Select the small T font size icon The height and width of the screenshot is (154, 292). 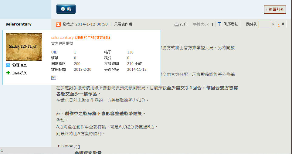[x=212, y=25]
